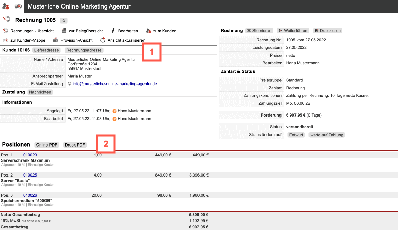398x230 pixels.
Task: Click the Stornieren button
Action: click(x=259, y=31)
